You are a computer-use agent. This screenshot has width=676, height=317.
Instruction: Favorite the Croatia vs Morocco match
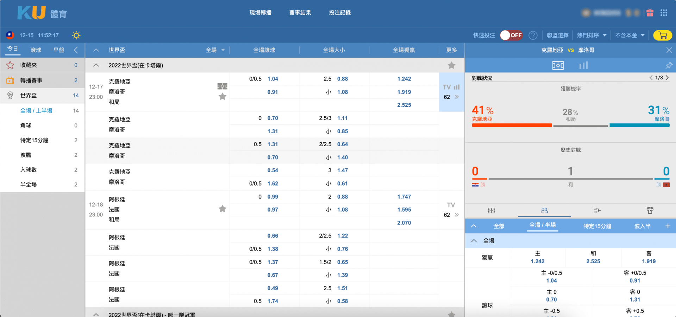222,97
